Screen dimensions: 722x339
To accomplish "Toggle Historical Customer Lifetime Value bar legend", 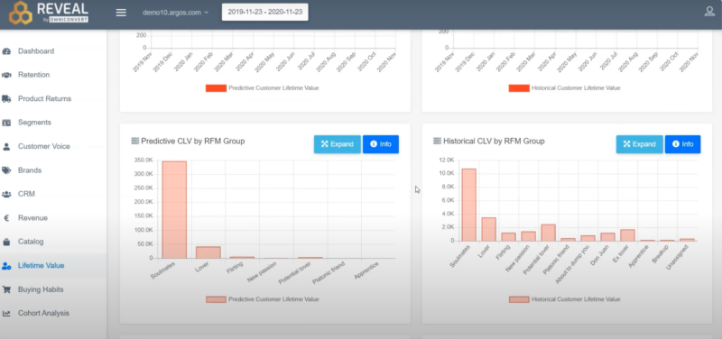I will click(x=564, y=299).
